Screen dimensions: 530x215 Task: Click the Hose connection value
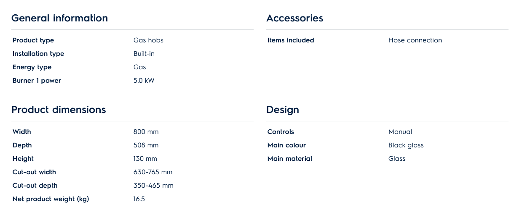(x=415, y=40)
